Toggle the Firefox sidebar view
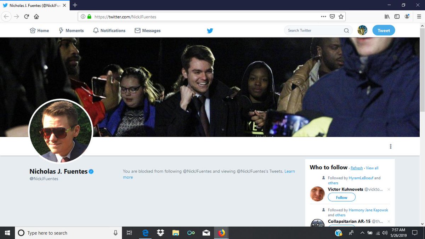This screenshot has width=425, height=239. pyautogui.click(x=397, y=17)
